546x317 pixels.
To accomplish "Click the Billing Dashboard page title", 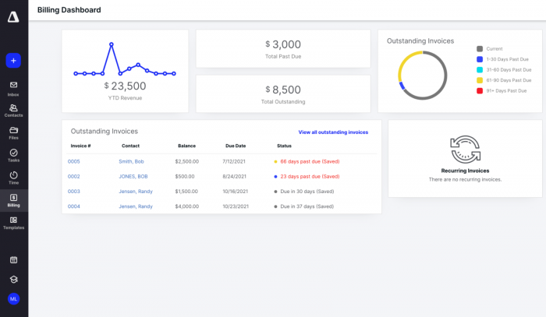I will pos(69,10).
